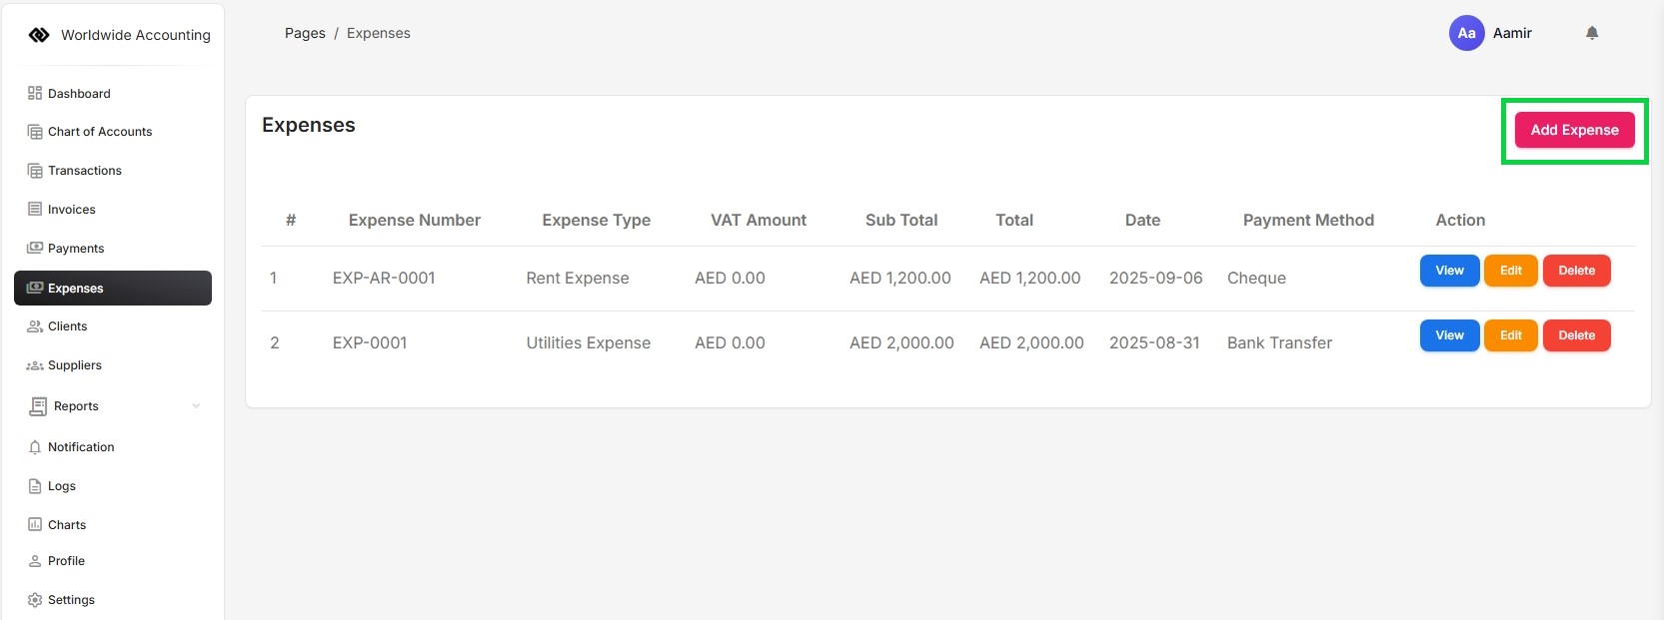Click the Expense Number column header
This screenshot has height=620, width=1664.
tap(414, 220)
